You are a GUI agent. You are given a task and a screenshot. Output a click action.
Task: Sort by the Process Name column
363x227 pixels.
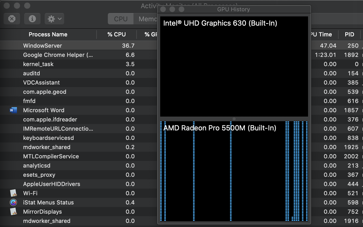[48, 34]
